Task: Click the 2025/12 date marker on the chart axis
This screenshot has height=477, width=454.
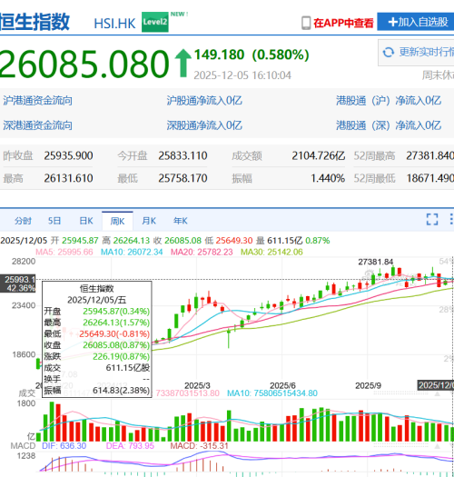Action: tap(436, 385)
